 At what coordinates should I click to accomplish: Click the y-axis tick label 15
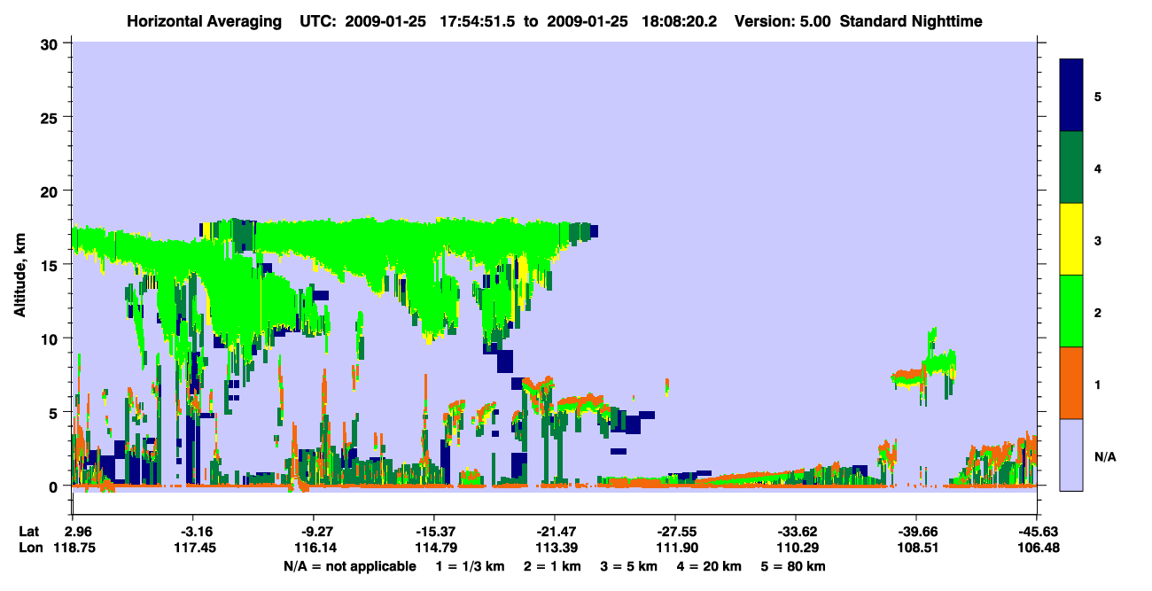tap(51, 265)
